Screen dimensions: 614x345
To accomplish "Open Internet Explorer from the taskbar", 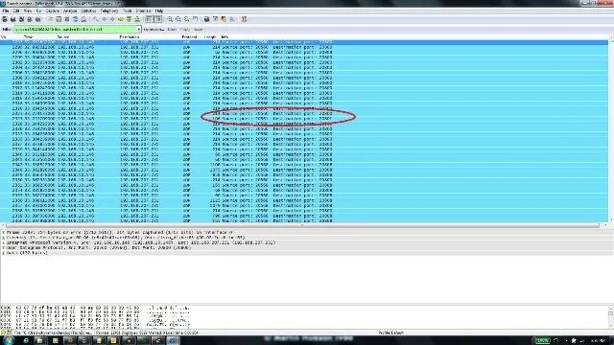I will pos(26,341).
